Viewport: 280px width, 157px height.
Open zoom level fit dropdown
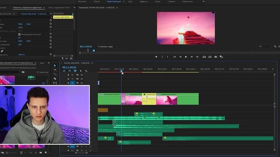107,47
